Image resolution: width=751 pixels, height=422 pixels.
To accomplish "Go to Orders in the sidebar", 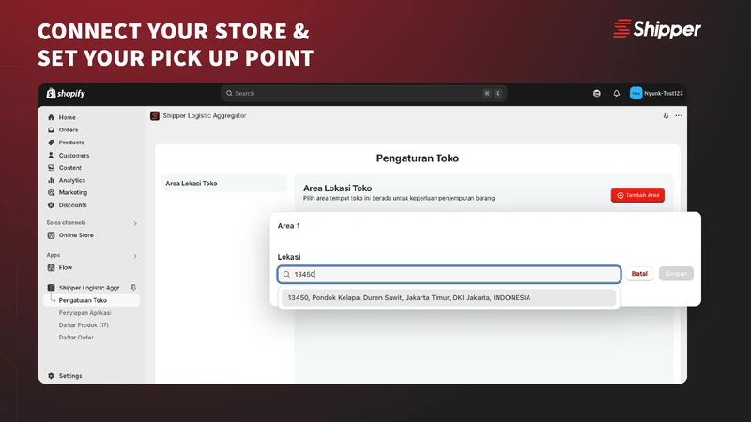I will click(69, 130).
